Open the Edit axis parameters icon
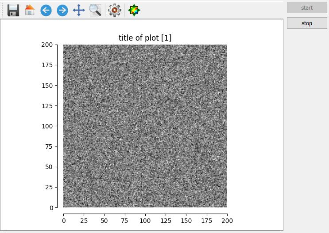 [134, 10]
